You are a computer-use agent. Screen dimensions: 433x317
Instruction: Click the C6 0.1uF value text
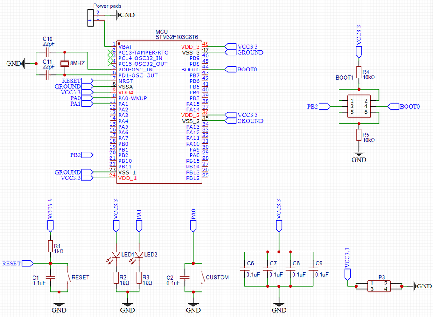(x=253, y=275)
